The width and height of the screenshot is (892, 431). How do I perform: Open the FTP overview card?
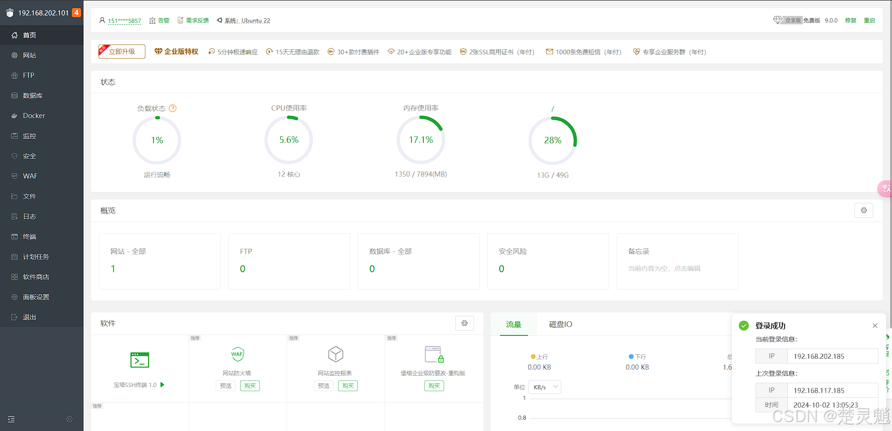tap(289, 261)
